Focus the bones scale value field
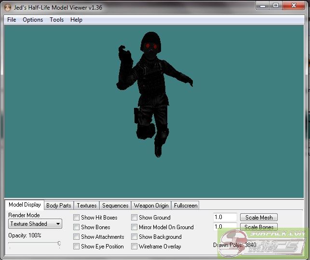The height and width of the screenshot is (260, 310). tap(225, 227)
